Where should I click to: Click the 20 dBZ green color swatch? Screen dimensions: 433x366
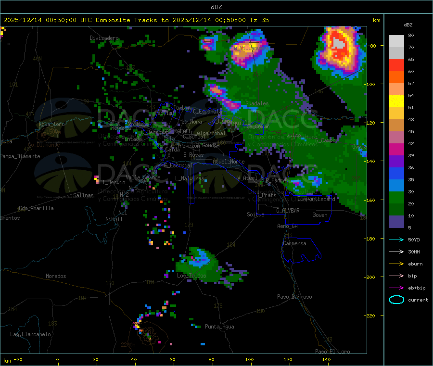[x=396, y=197]
